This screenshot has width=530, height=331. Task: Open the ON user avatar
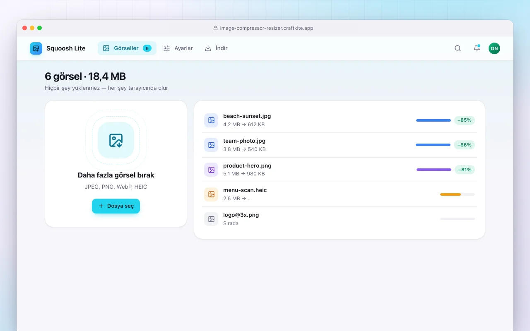click(x=494, y=48)
